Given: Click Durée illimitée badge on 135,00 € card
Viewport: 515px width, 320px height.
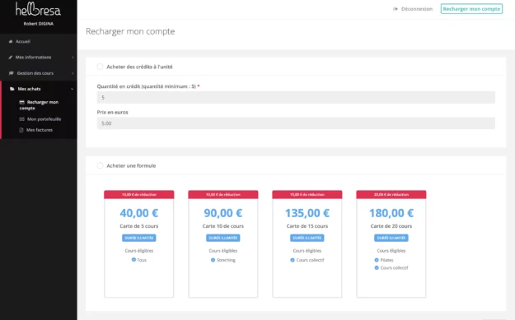Looking at the screenshot, I should tap(307, 238).
